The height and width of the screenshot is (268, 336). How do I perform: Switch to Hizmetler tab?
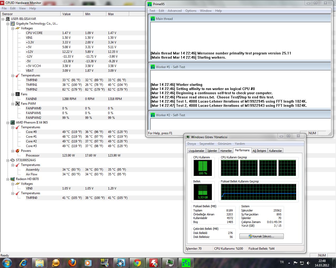226,151
